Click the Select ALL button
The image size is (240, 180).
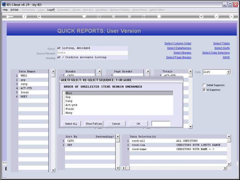click(x=71, y=124)
